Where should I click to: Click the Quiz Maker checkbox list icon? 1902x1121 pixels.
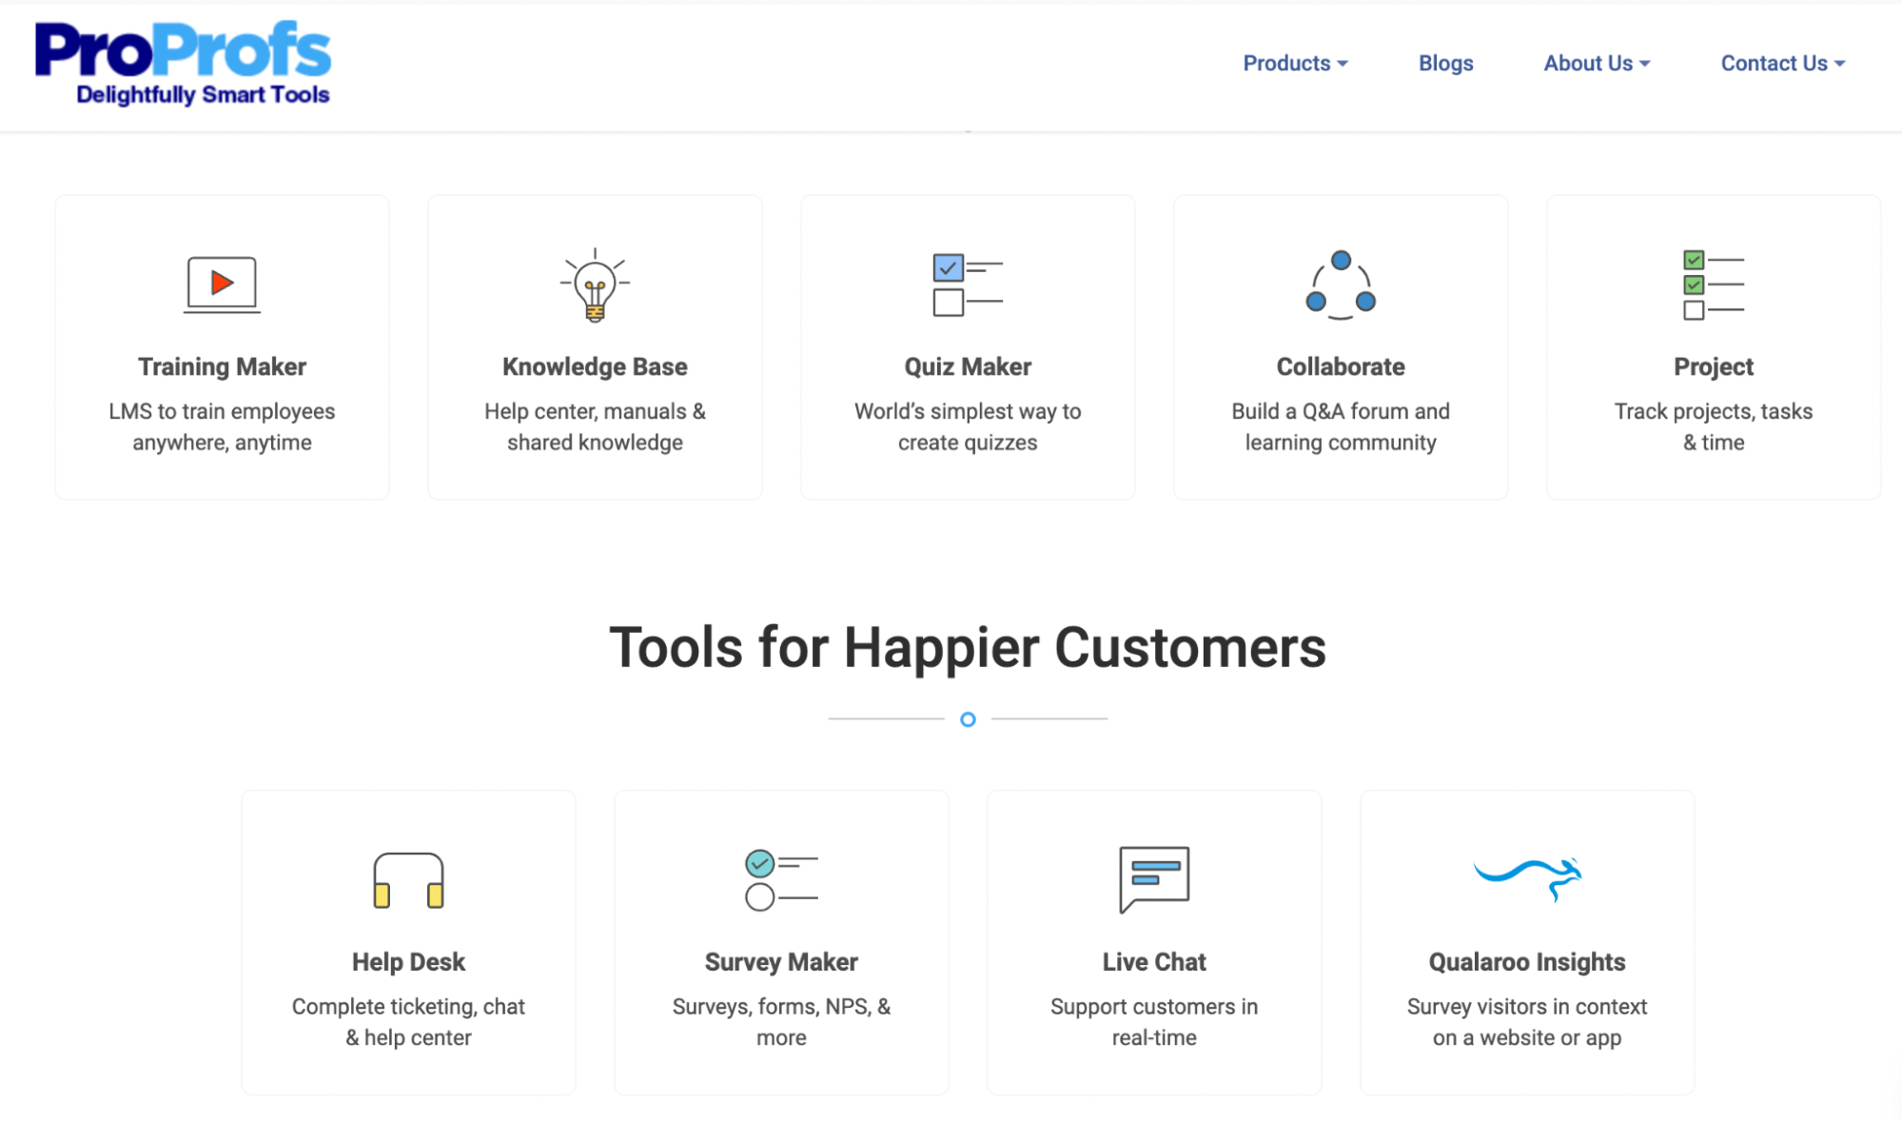(x=968, y=285)
